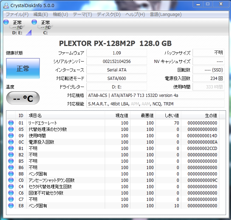Click the 234 回 power-on count field

209,78
